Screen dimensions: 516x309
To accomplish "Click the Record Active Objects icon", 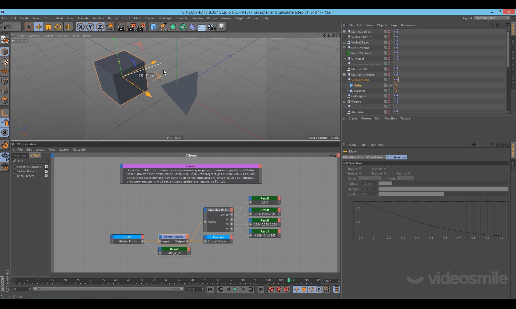I will (271, 289).
